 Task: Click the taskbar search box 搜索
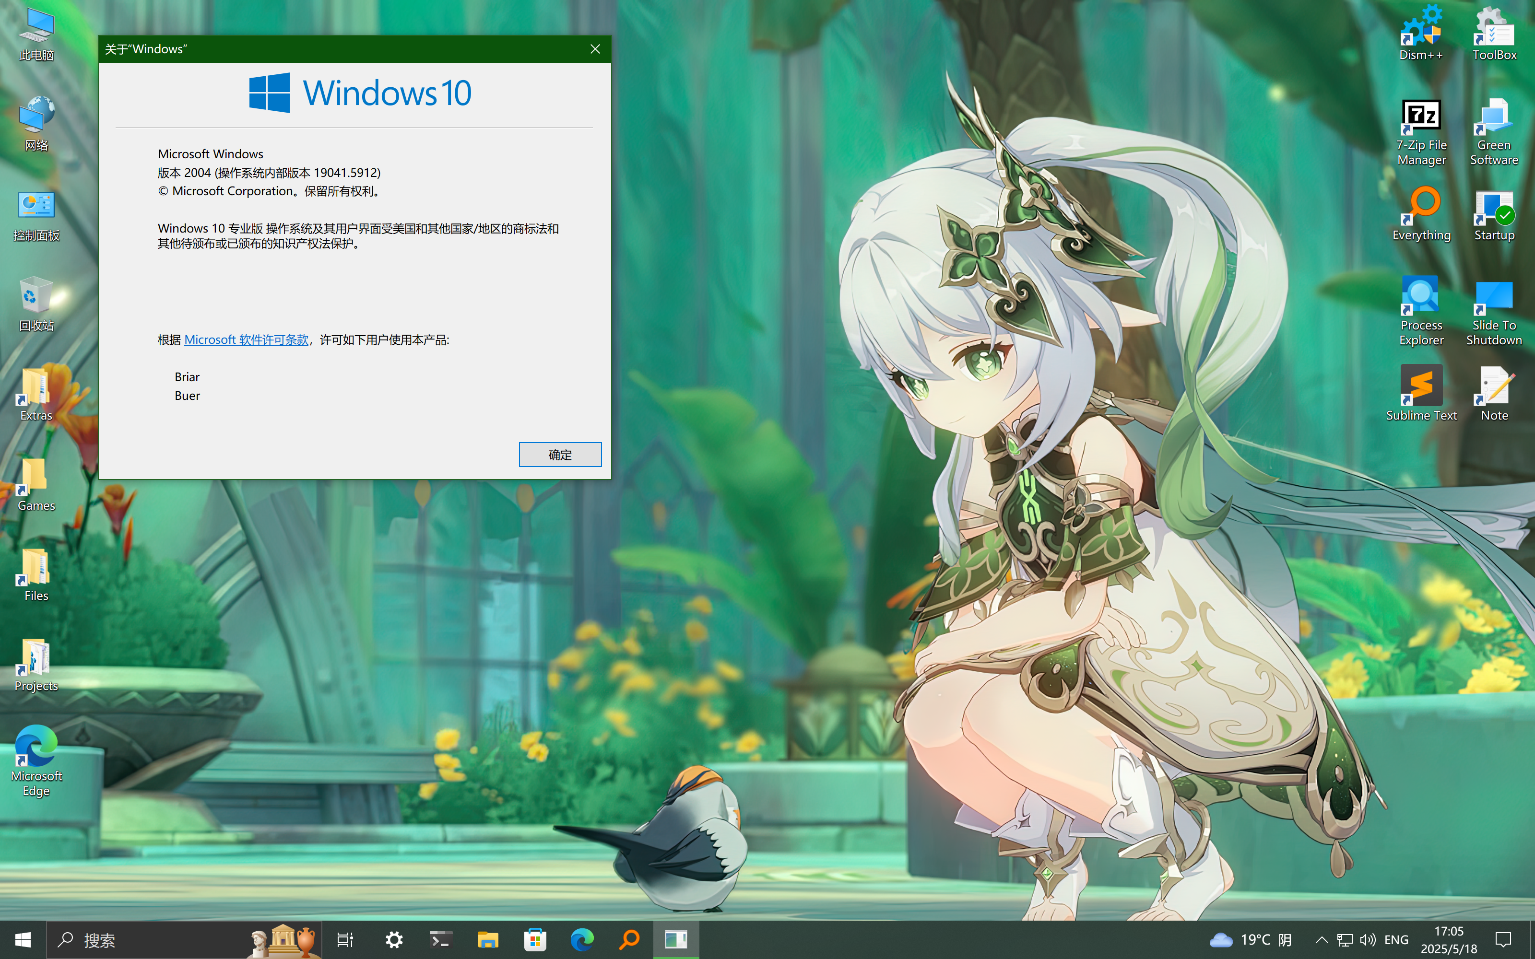point(159,939)
